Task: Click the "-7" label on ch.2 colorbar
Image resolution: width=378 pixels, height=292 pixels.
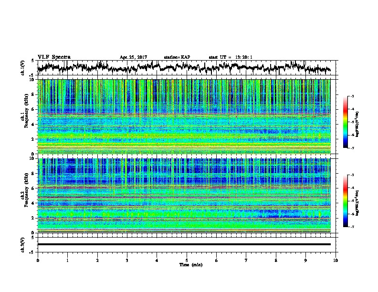Action: pos(352,227)
